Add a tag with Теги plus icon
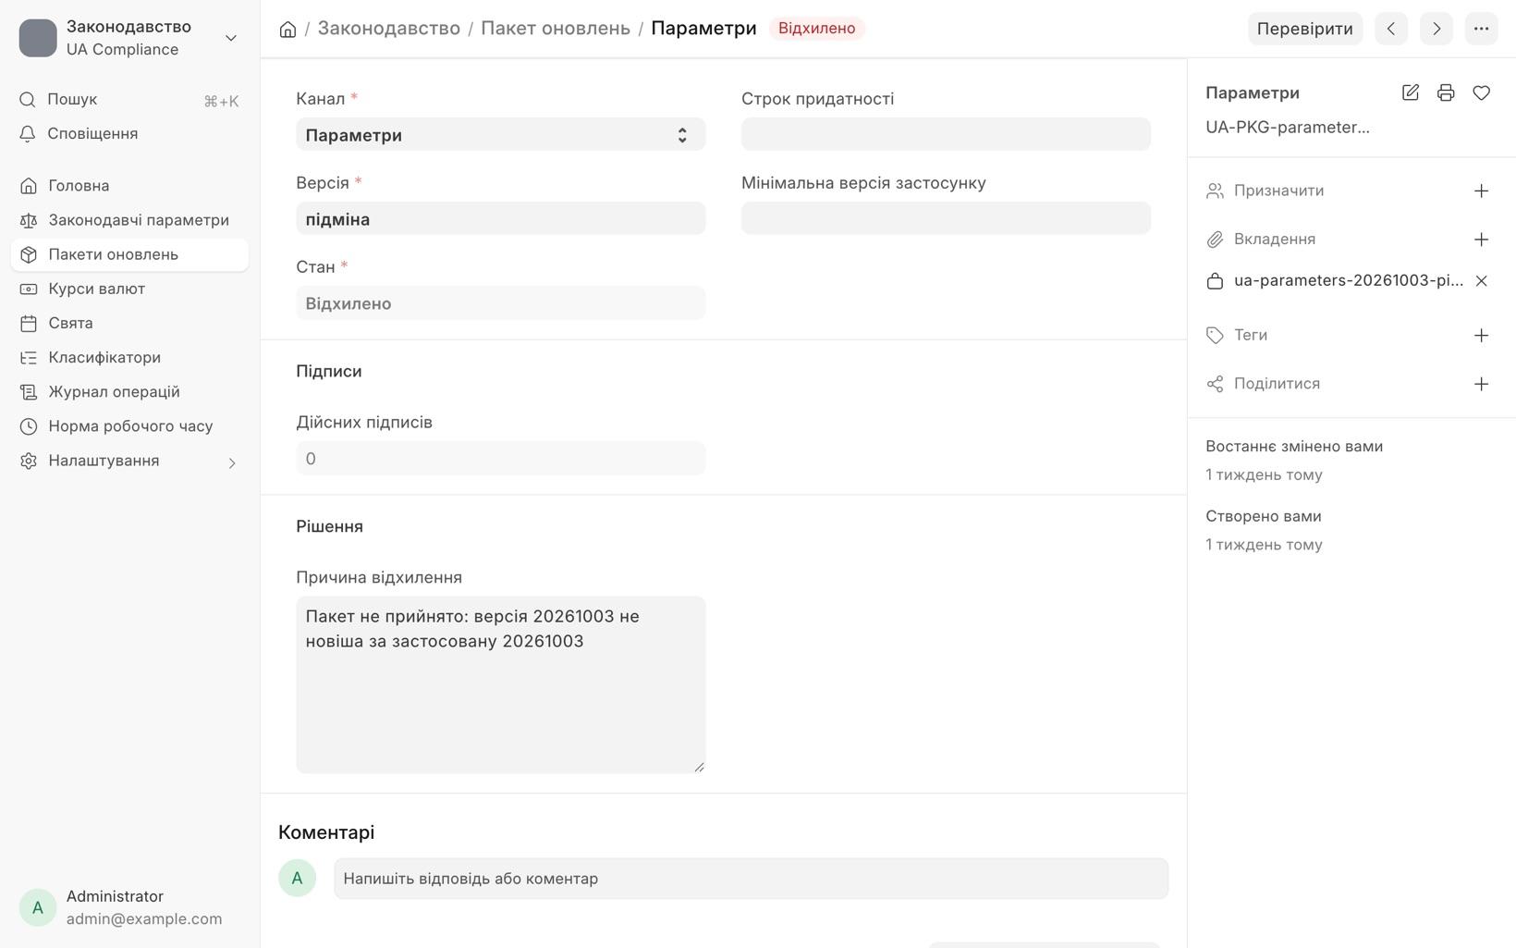Viewport: 1516px width, 948px height. click(1481, 336)
